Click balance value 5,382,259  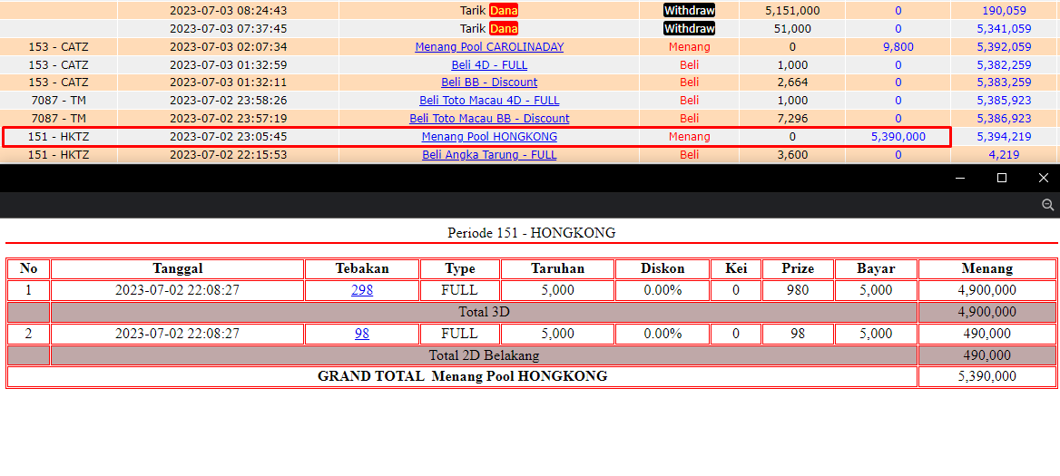1004,64
